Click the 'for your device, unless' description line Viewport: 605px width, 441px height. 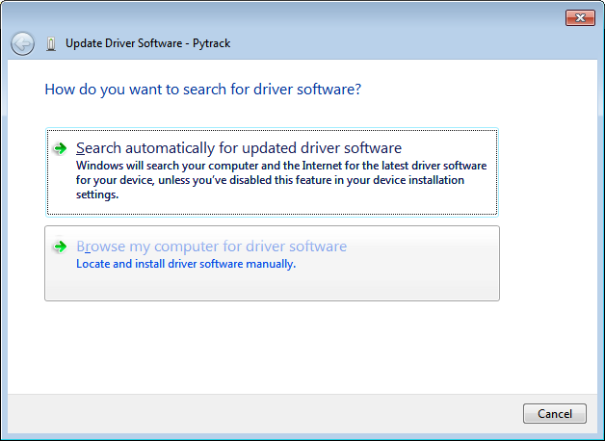point(270,180)
